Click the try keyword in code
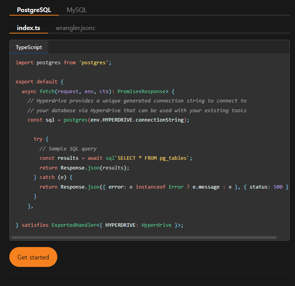This screenshot has height=286, width=295. coord(38,139)
